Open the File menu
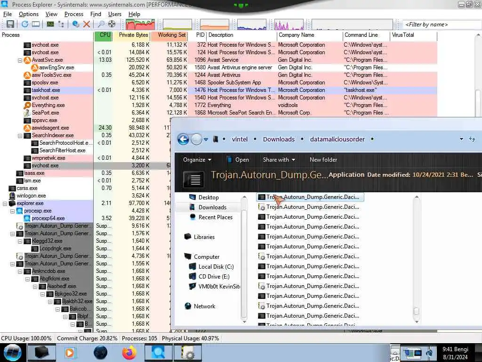Viewport: 482px width, 362px height. (8, 14)
